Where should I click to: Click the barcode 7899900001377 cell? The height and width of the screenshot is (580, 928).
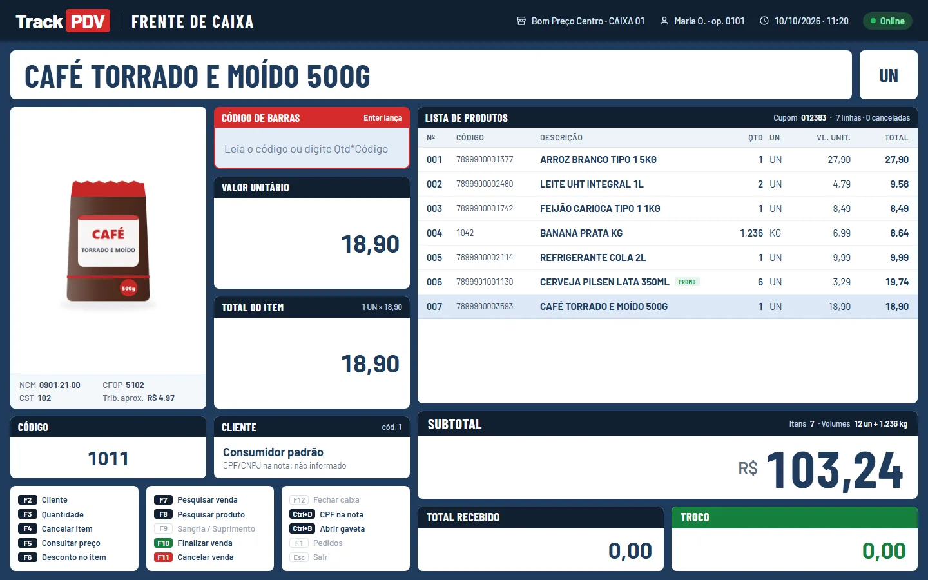[x=485, y=160]
